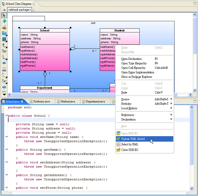Click the diagram vertical scrollbar thumb
This screenshot has height=196, width=198.
point(195,36)
